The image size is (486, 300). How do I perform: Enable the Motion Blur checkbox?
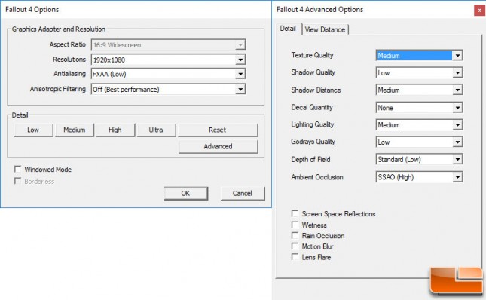click(295, 246)
